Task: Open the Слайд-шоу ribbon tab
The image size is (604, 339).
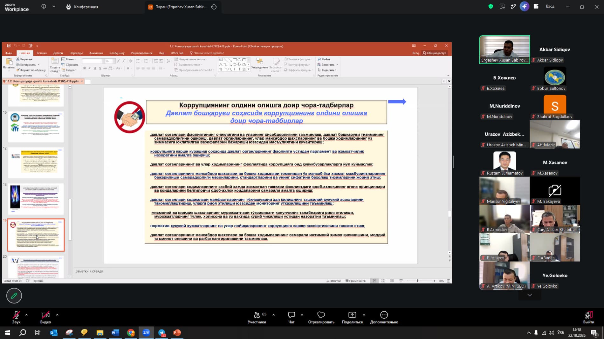Action: 117,53
